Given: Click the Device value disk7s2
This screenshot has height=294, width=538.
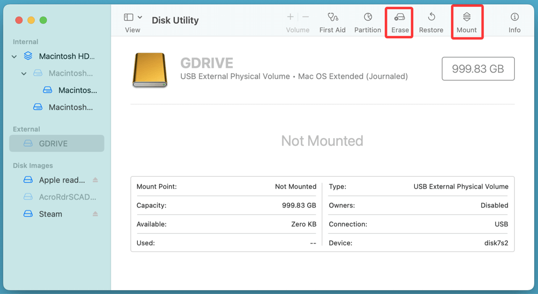Looking at the screenshot, I should click(x=496, y=243).
